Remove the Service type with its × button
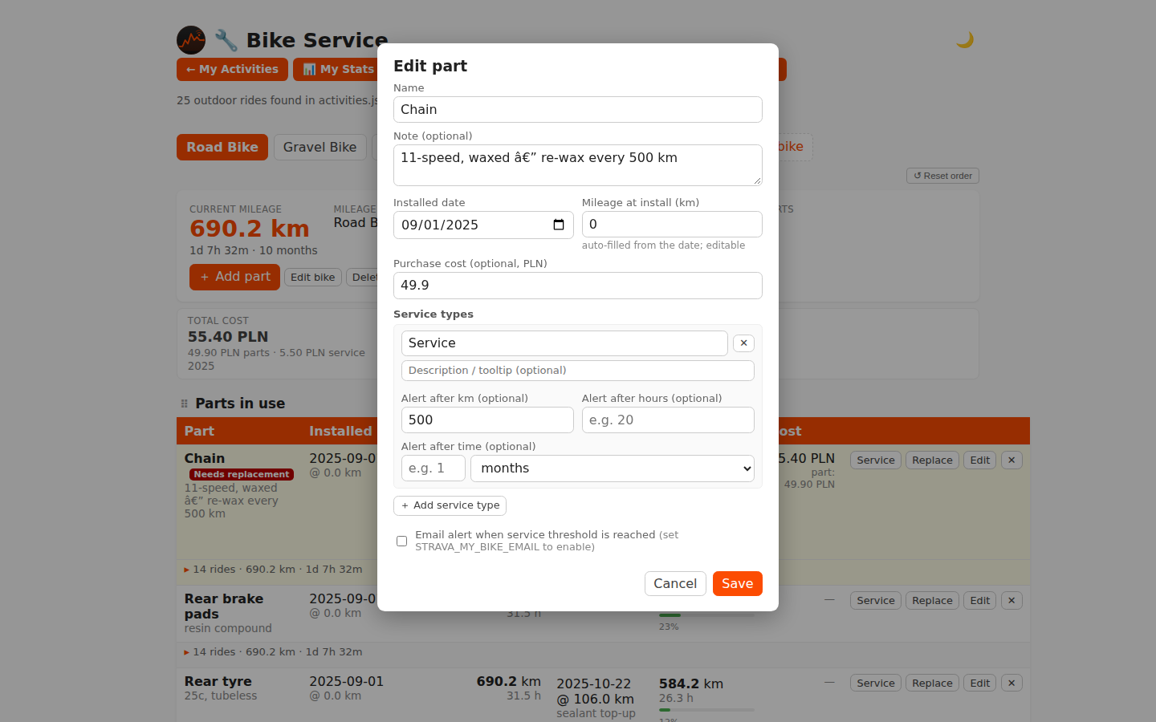This screenshot has width=1156, height=722. point(744,343)
